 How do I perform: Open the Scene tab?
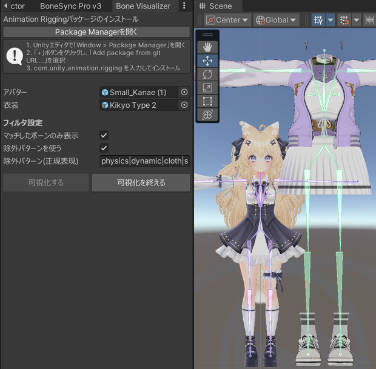216,6
